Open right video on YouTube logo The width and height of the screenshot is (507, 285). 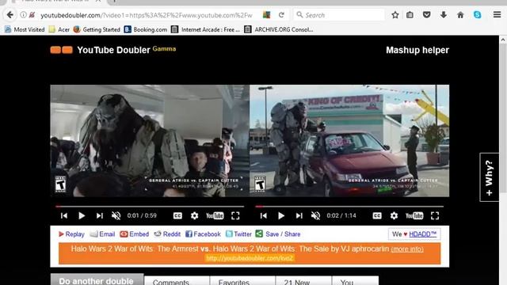pos(414,215)
